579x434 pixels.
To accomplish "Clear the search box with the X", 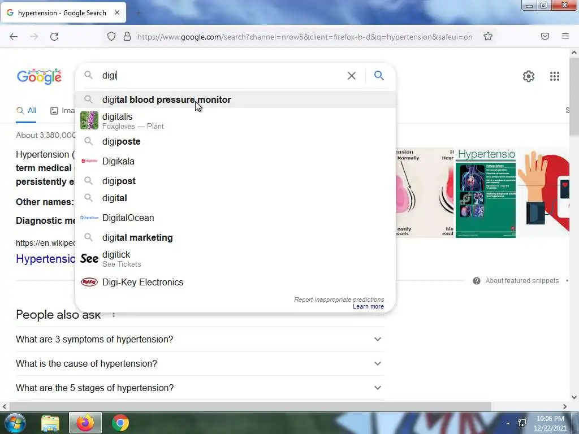I will (352, 76).
